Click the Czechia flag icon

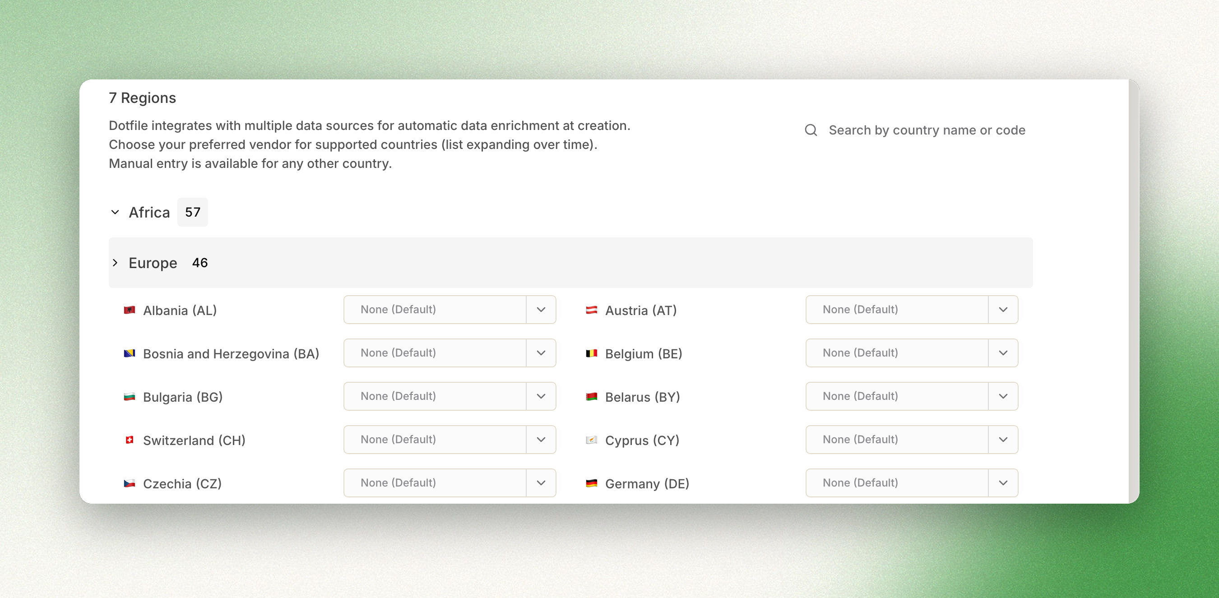(129, 483)
